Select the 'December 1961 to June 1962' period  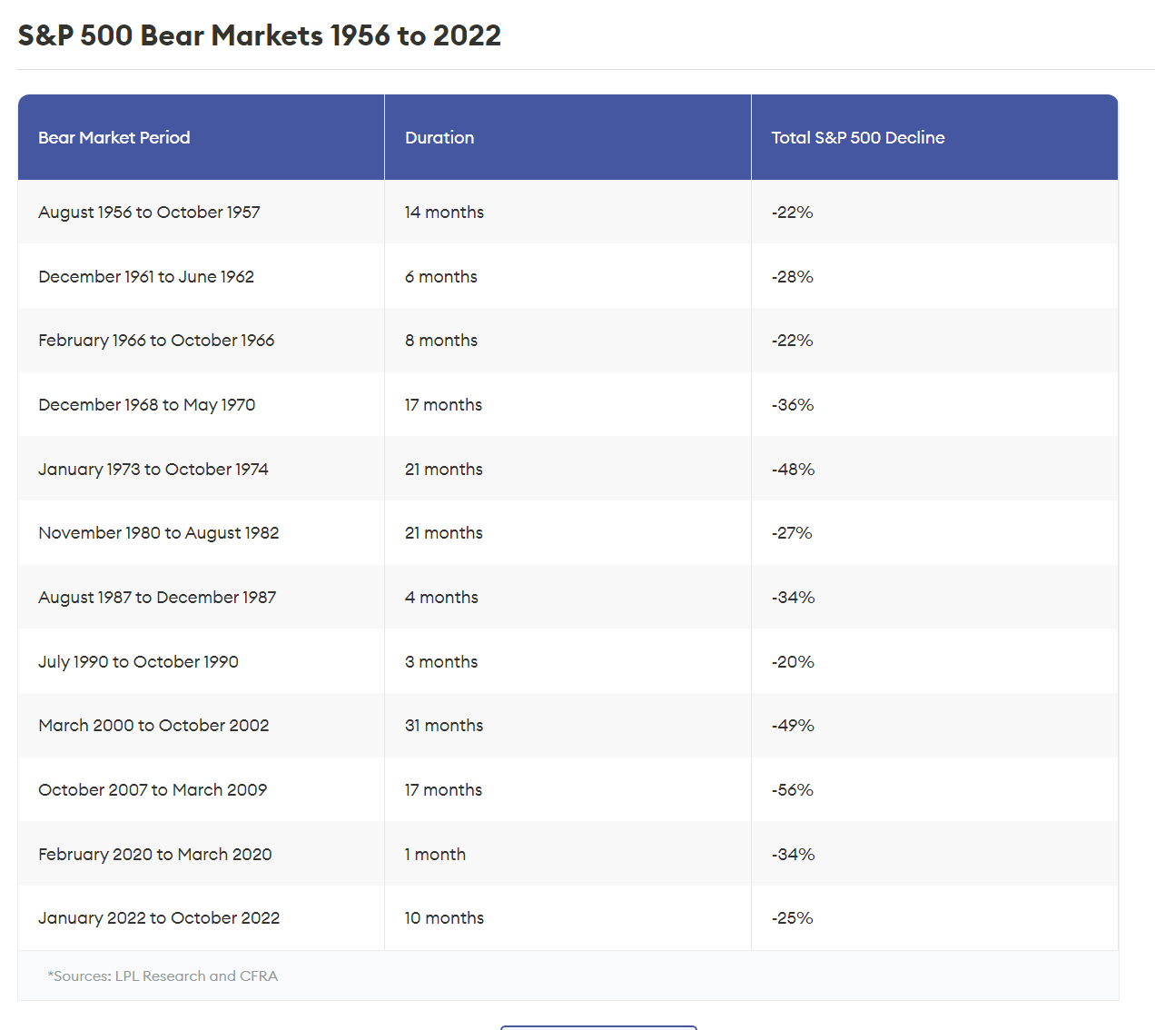pyautogui.click(x=146, y=277)
